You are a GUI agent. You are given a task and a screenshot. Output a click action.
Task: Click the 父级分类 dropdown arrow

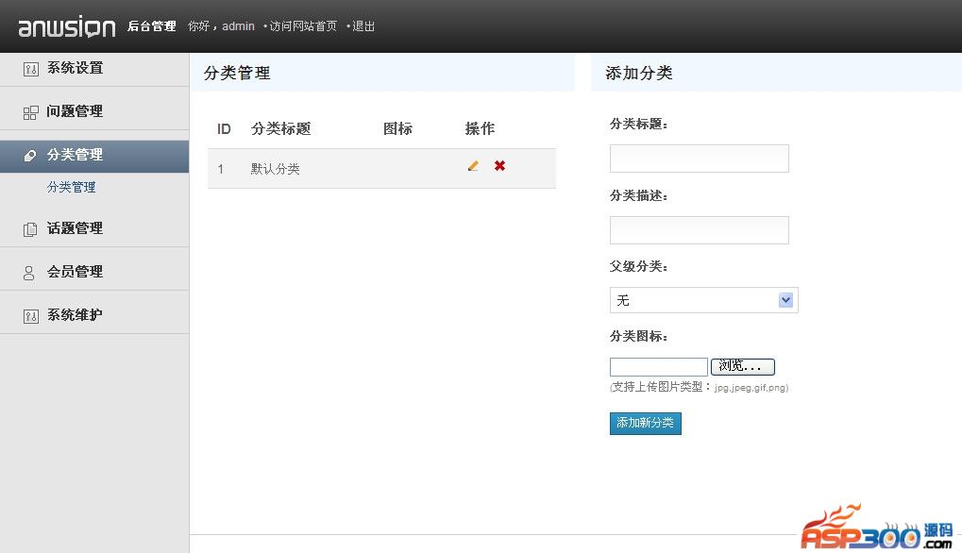tap(785, 300)
